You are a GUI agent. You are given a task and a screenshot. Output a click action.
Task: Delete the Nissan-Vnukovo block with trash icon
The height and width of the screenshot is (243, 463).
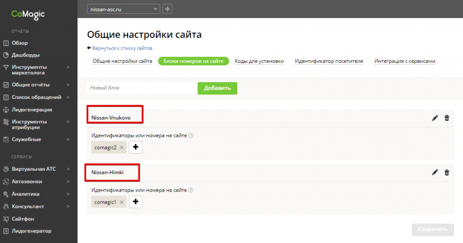click(447, 118)
